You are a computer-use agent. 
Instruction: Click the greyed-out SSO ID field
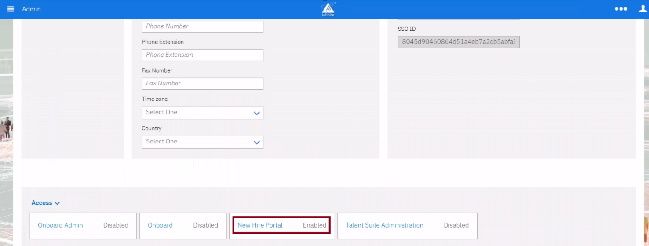point(458,42)
